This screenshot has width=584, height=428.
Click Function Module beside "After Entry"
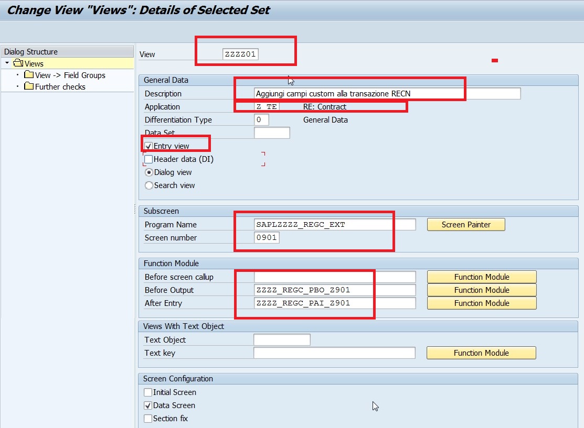point(481,303)
